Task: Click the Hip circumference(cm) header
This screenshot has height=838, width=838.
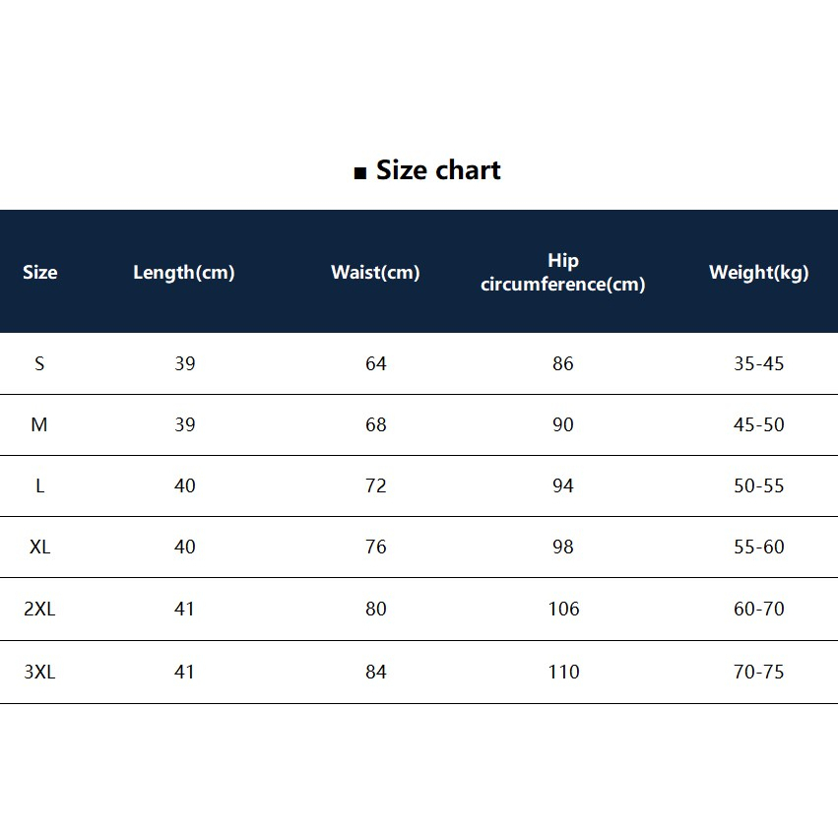Action: point(563,273)
